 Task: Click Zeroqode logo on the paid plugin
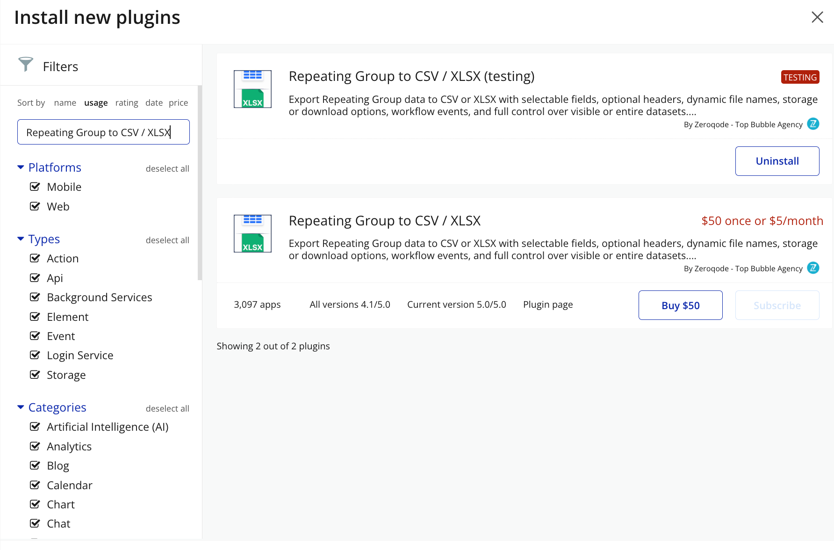(813, 268)
